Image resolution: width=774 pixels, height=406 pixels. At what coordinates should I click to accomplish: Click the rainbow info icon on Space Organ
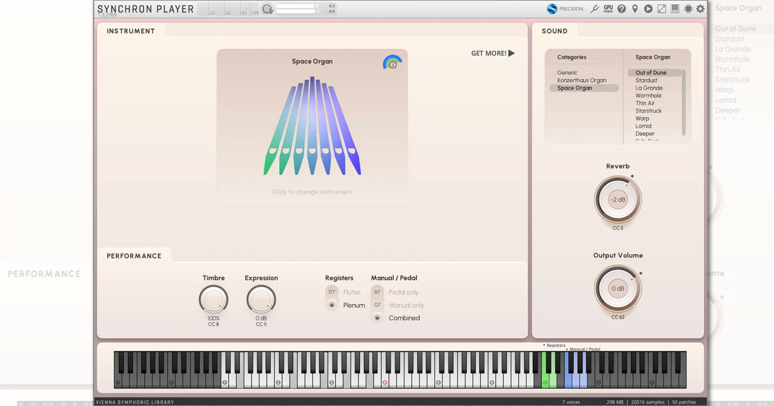[x=392, y=63]
